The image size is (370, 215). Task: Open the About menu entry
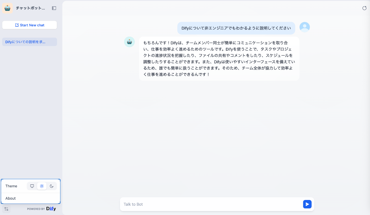tap(31, 198)
